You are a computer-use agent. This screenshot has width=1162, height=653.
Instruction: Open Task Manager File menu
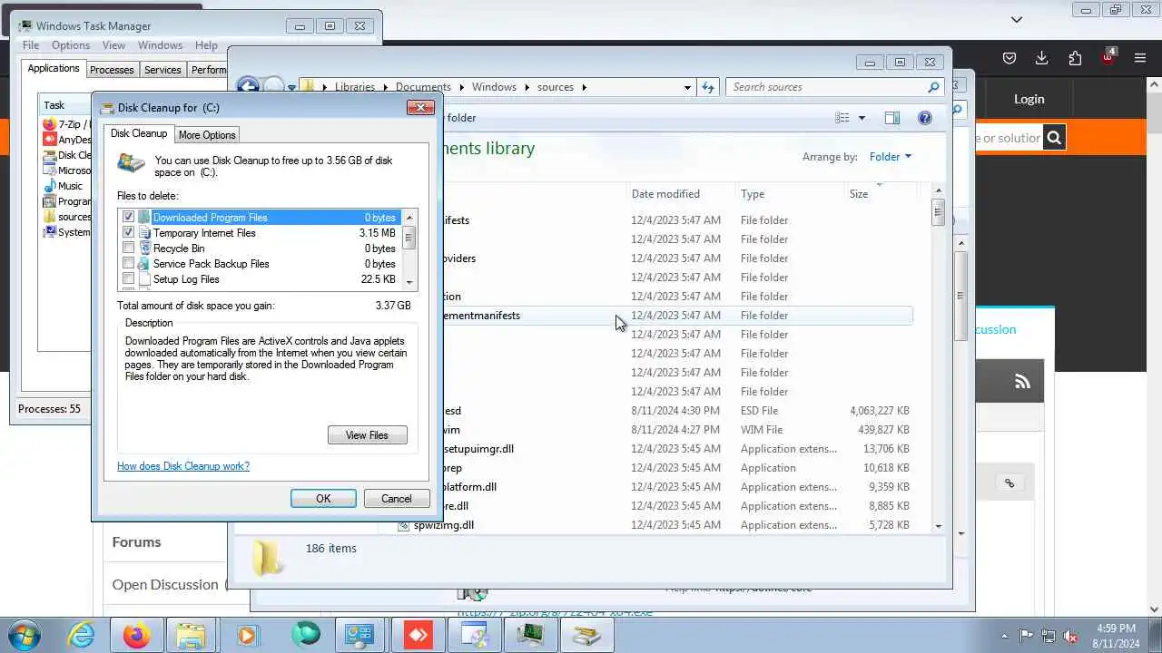[31, 45]
